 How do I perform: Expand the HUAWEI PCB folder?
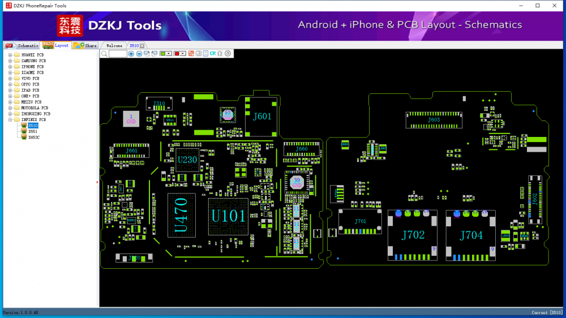(x=10, y=55)
